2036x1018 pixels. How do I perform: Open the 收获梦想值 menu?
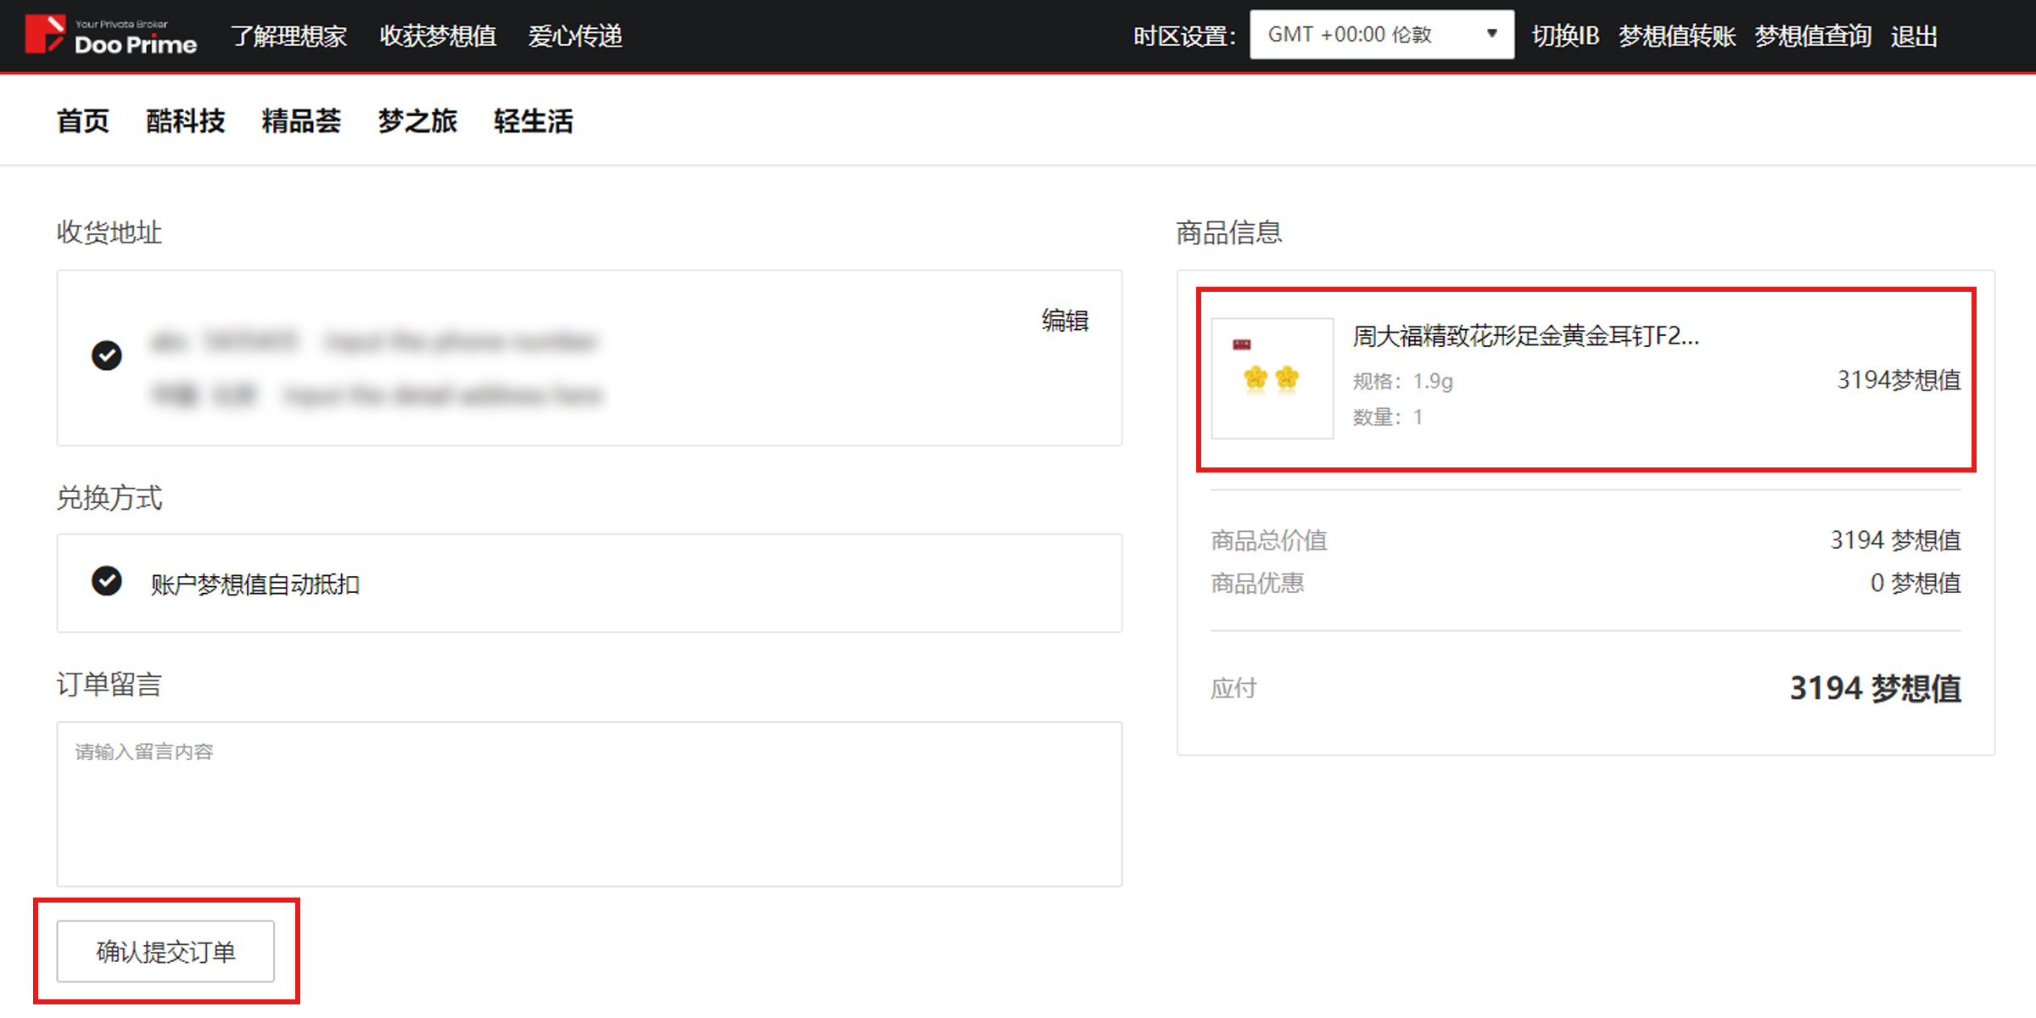coord(438,36)
